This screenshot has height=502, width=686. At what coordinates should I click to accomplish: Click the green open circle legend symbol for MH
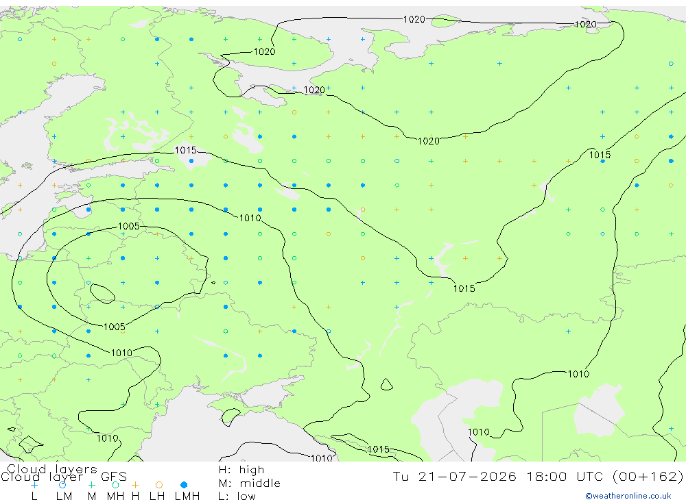point(115,485)
